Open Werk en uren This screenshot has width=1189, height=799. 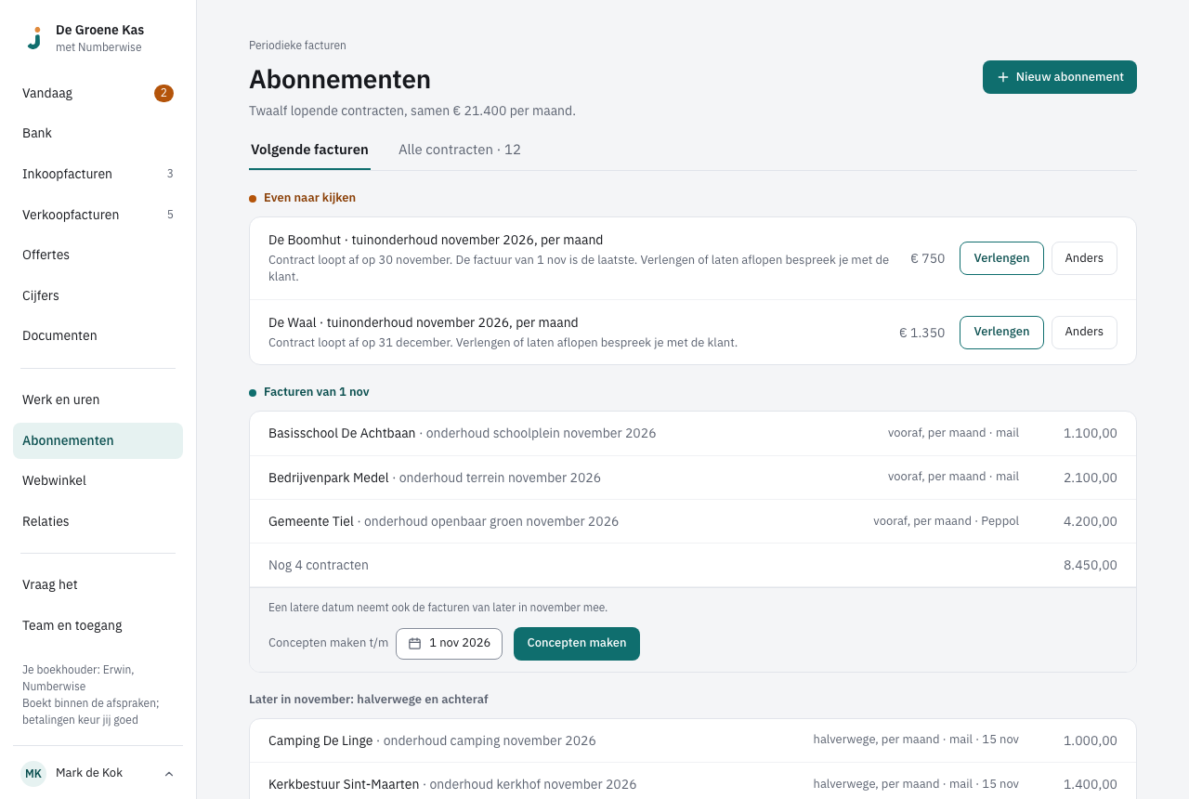(x=98, y=399)
